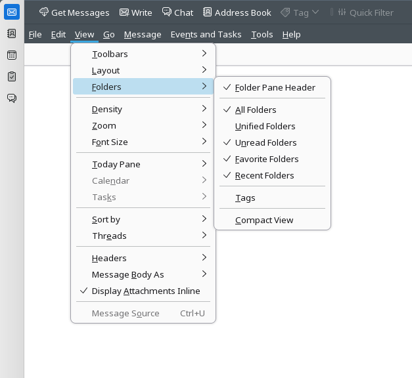Switch to the Calendar sidebar icon
The image size is (412, 378).
[12, 55]
